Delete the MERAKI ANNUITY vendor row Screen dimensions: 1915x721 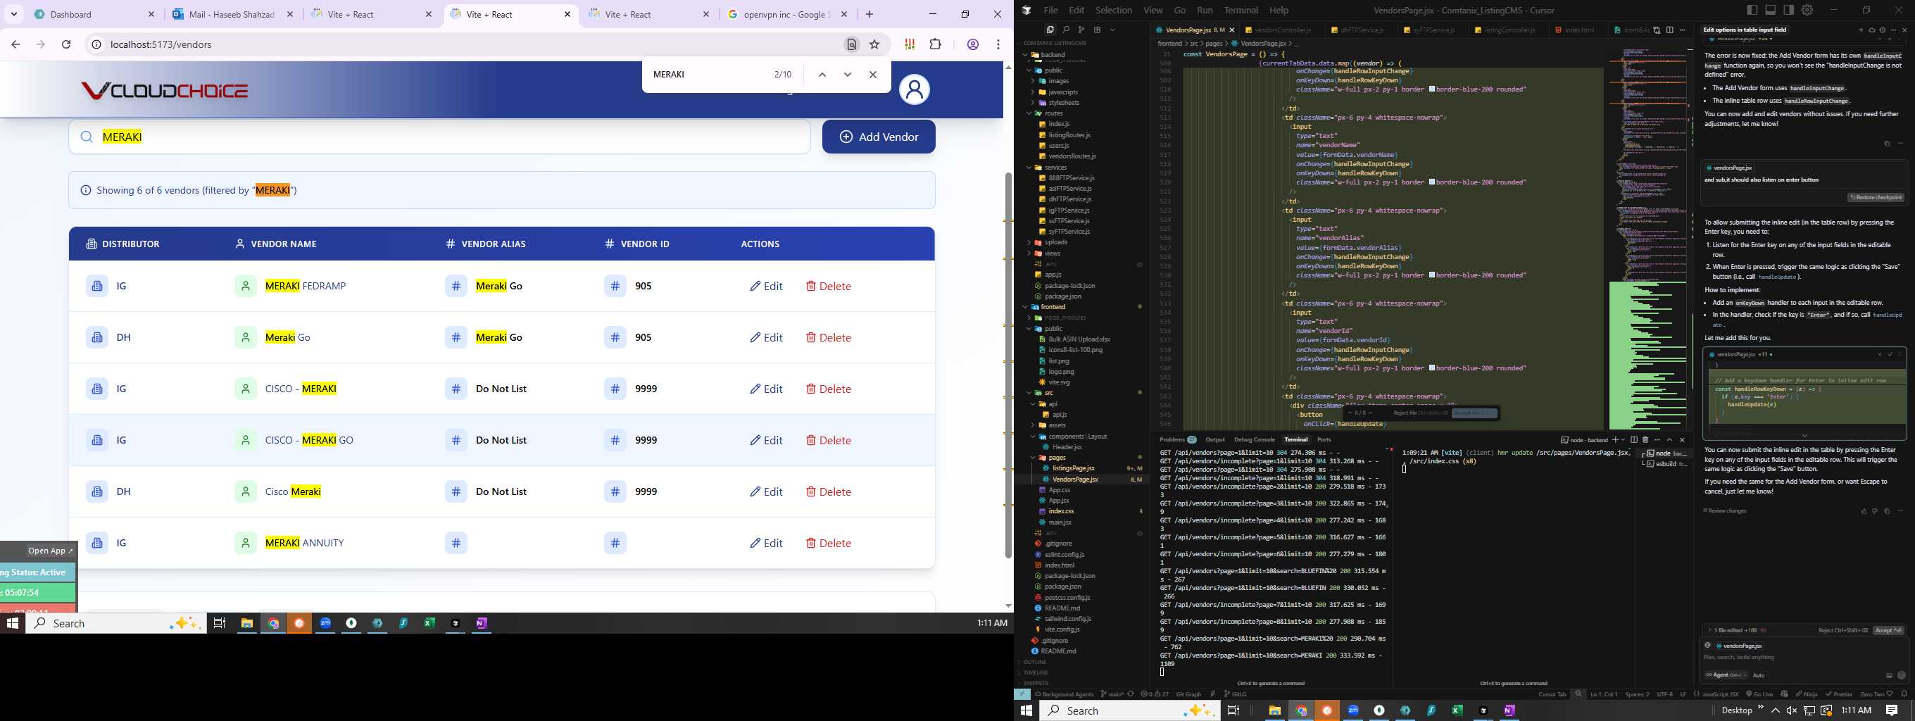pos(828,544)
